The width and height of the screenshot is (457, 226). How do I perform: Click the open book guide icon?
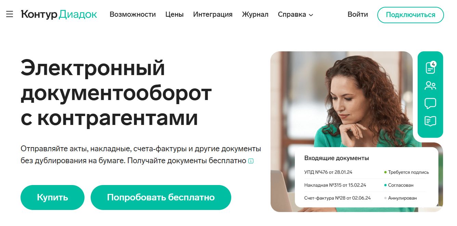[430, 121]
